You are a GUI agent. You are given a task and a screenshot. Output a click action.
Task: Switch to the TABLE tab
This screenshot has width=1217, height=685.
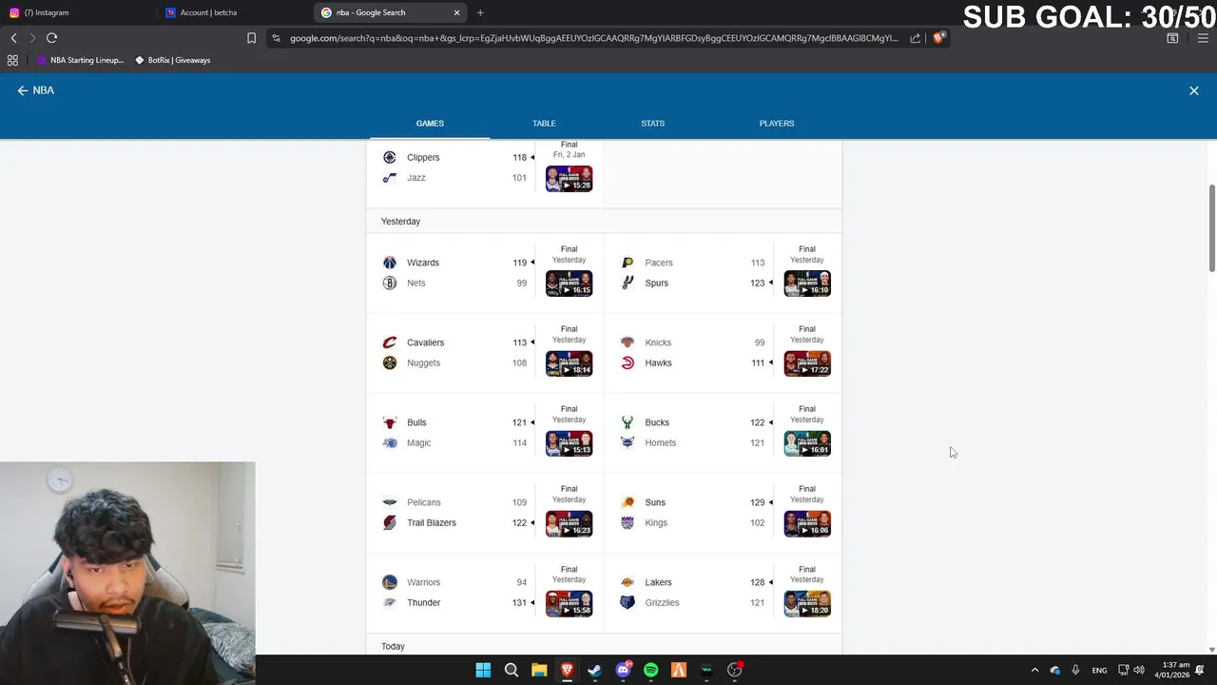coord(544,123)
